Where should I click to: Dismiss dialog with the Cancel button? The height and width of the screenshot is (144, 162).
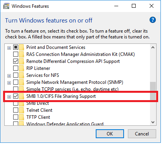[x=142, y=134]
